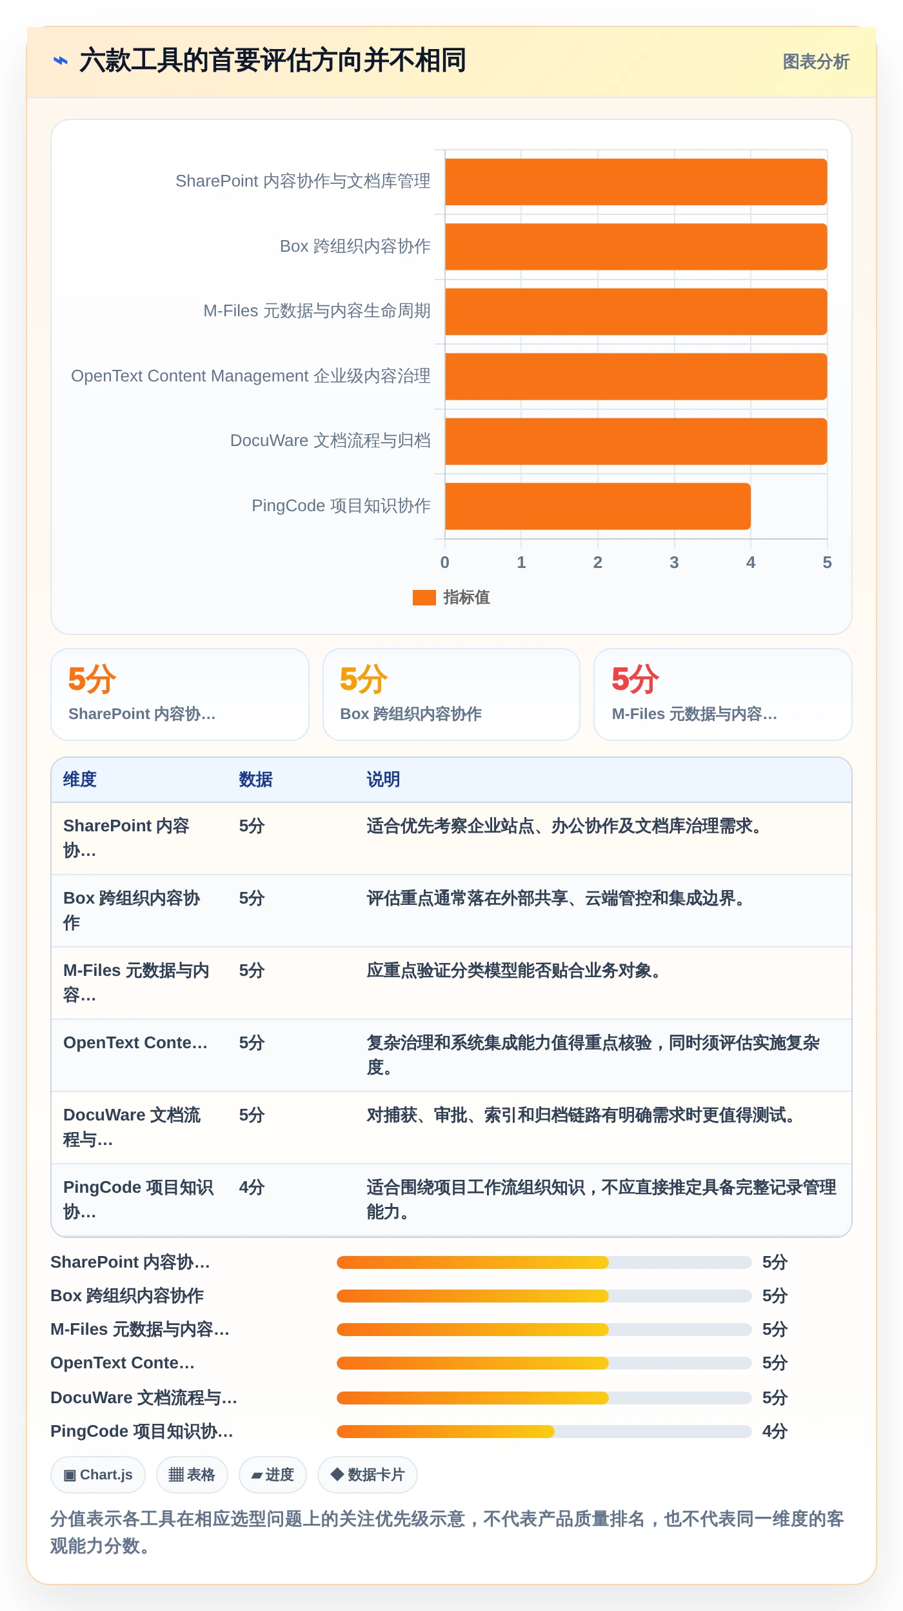Click the SharePoint 内容协… progress bar
This screenshot has height=1611, width=903.
544,1262
